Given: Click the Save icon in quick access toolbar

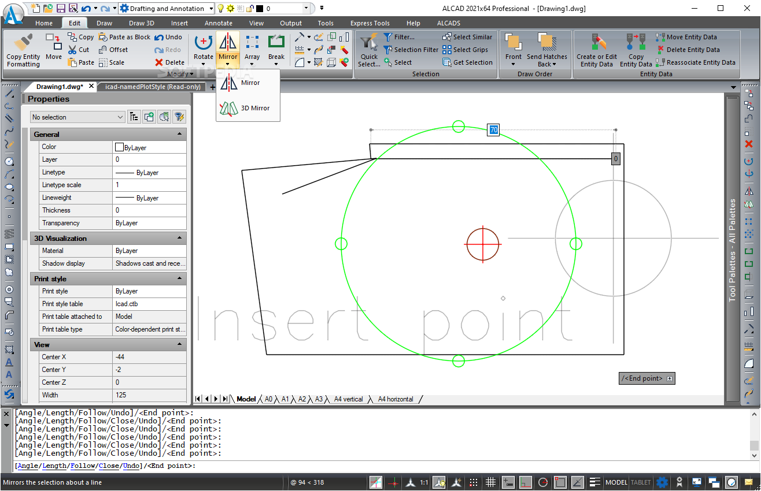Looking at the screenshot, I should tap(60, 8).
